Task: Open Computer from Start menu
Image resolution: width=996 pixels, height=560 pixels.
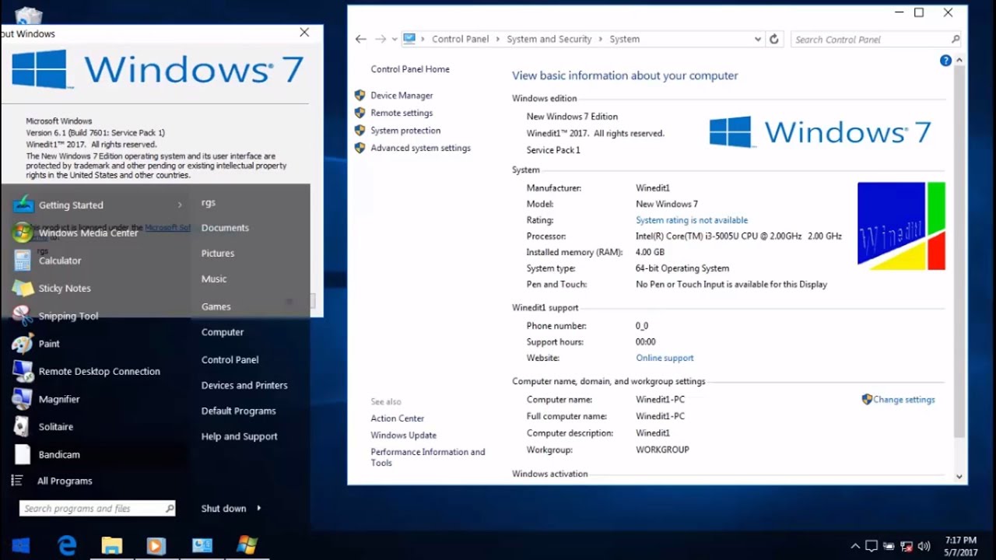Action: tap(223, 332)
